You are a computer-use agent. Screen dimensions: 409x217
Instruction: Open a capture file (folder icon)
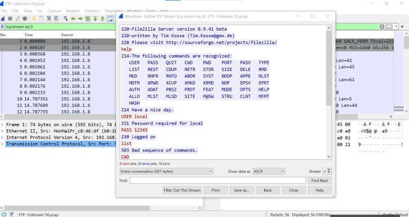[x=34, y=19]
